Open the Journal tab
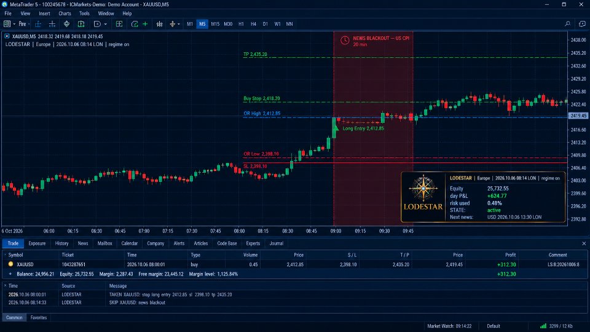This screenshot has height=332, width=590. click(276, 243)
